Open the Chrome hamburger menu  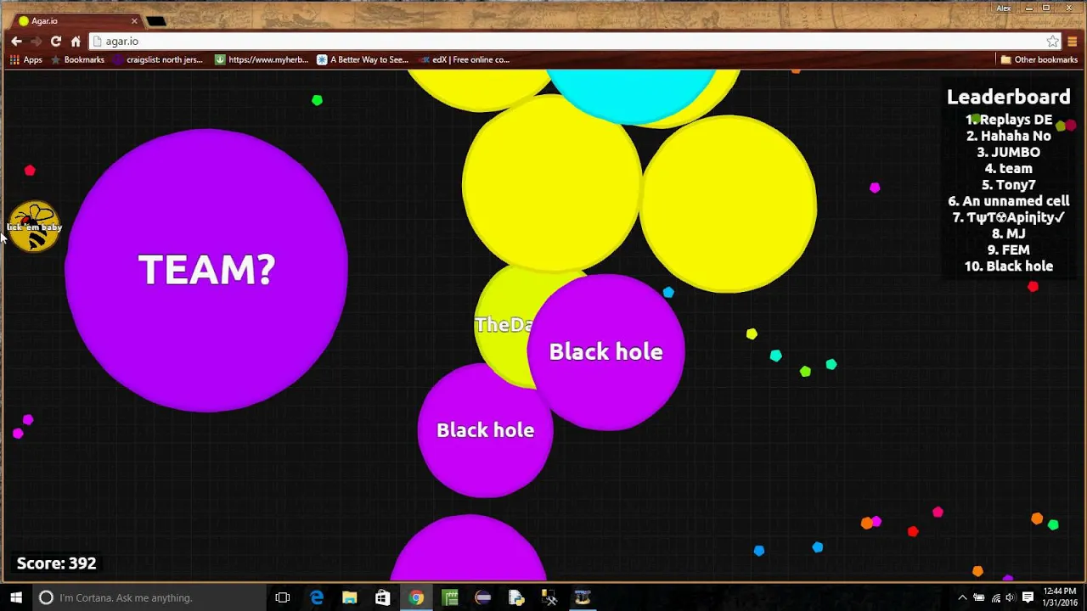click(1072, 41)
